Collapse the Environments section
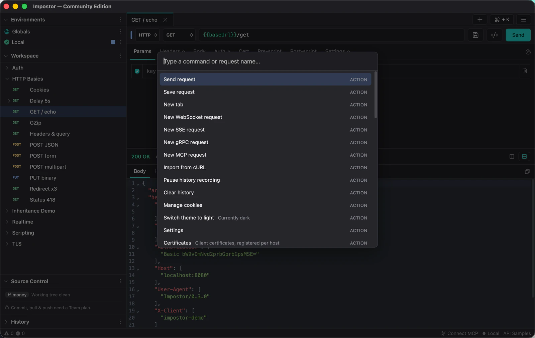The image size is (535, 338). 6,20
